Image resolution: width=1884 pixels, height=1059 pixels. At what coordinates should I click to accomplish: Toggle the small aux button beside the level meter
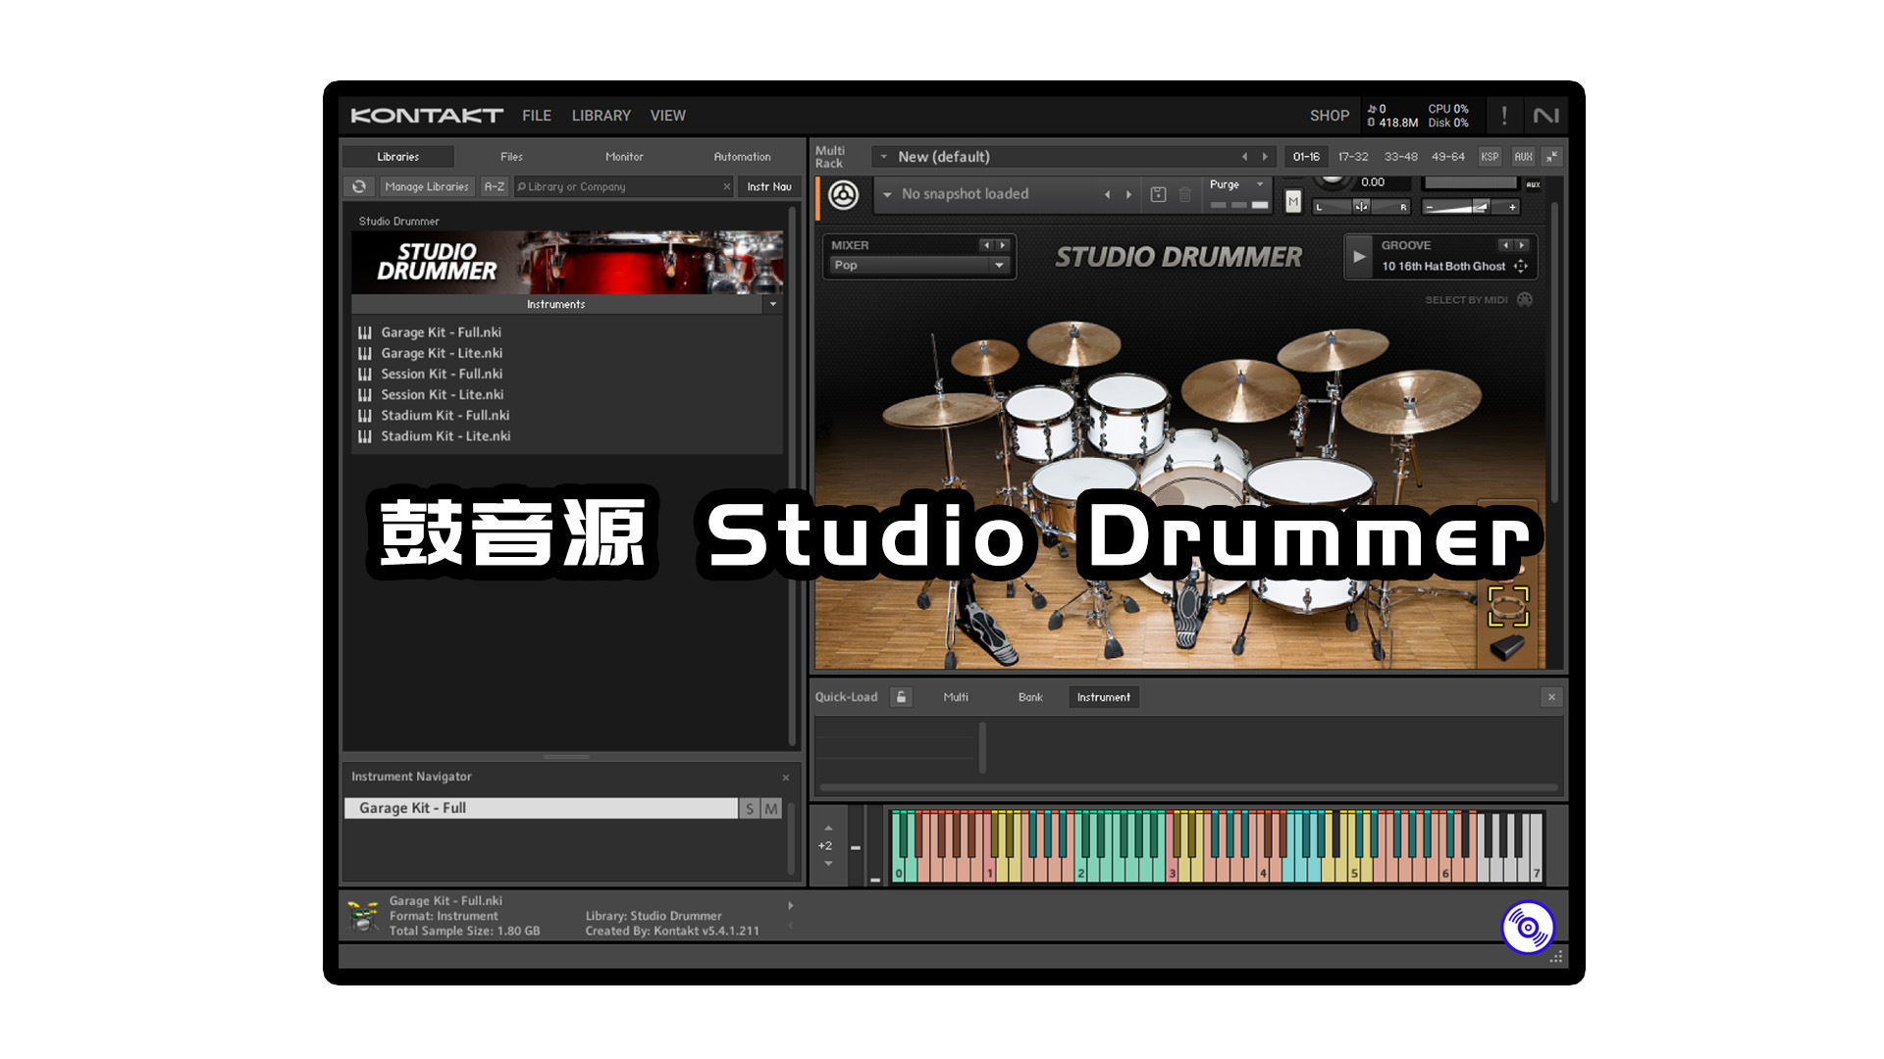pyautogui.click(x=1533, y=184)
